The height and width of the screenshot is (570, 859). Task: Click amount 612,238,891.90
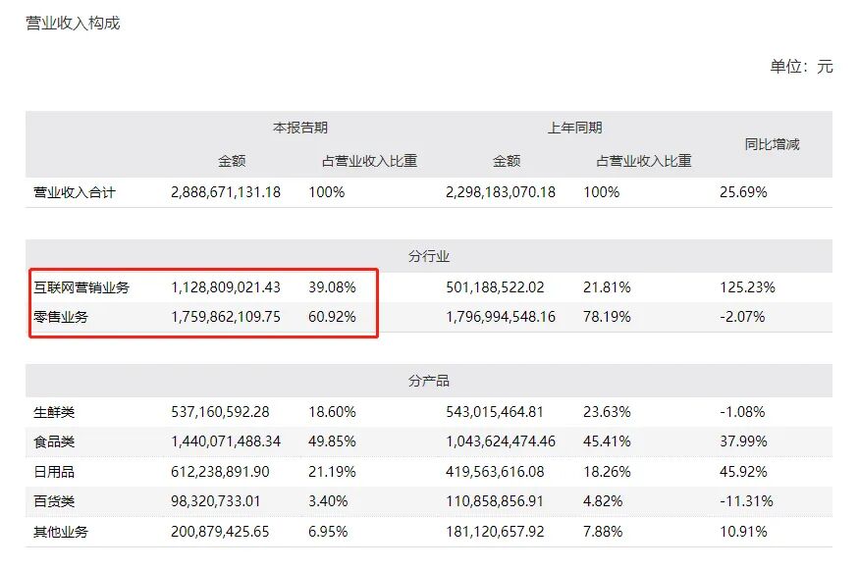pyautogui.click(x=220, y=472)
